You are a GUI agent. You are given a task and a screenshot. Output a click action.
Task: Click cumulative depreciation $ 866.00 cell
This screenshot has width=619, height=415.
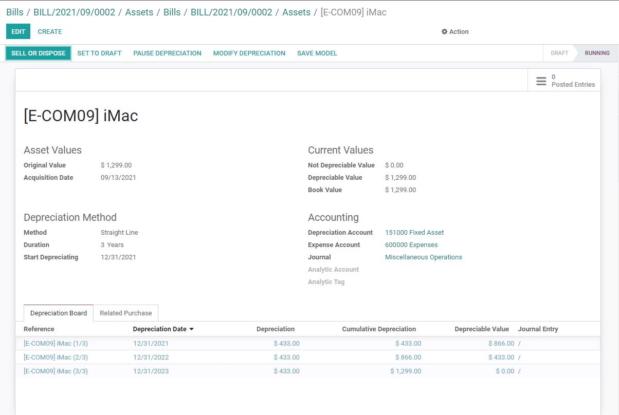[x=408, y=357]
